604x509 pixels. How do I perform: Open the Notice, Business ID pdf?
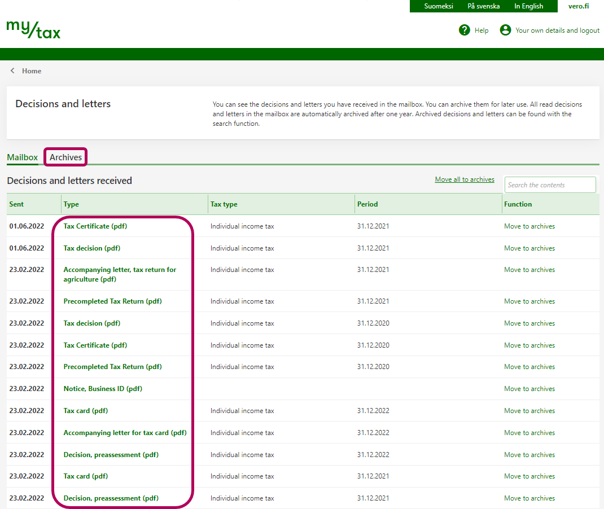(103, 389)
